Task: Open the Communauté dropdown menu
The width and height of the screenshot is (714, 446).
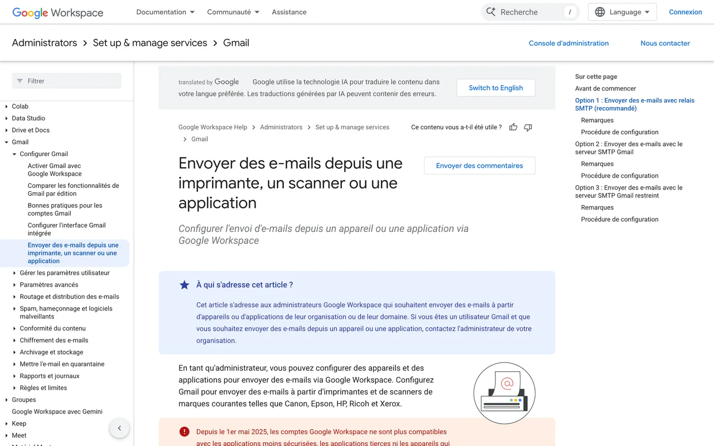Action: tap(233, 12)
